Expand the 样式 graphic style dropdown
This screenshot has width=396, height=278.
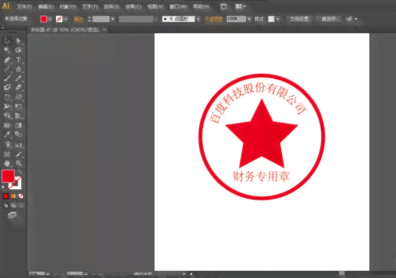(x=278, y=19)
